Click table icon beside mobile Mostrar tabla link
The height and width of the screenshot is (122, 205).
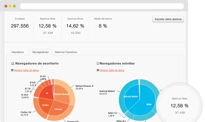pyautogui.click(x=98, y=70)
